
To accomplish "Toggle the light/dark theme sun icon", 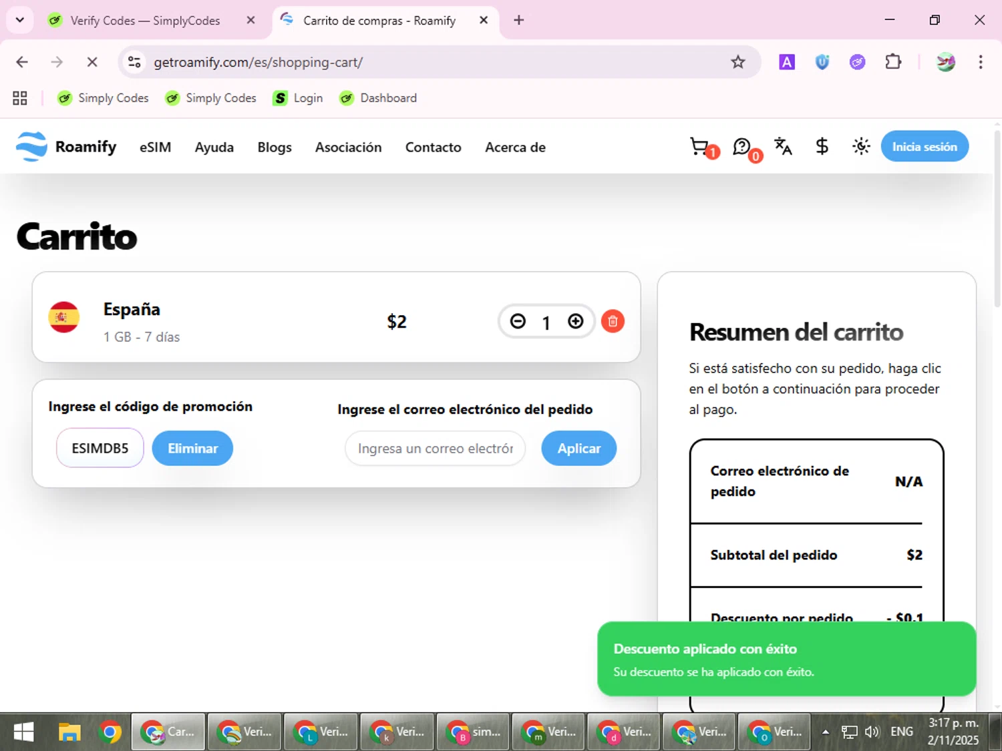I will pos(861,146).
